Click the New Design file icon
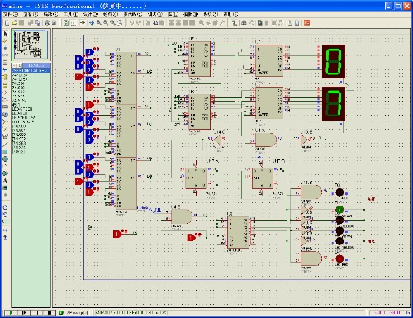The width and height of the screenshot is (413, 318). coord(7,23)
